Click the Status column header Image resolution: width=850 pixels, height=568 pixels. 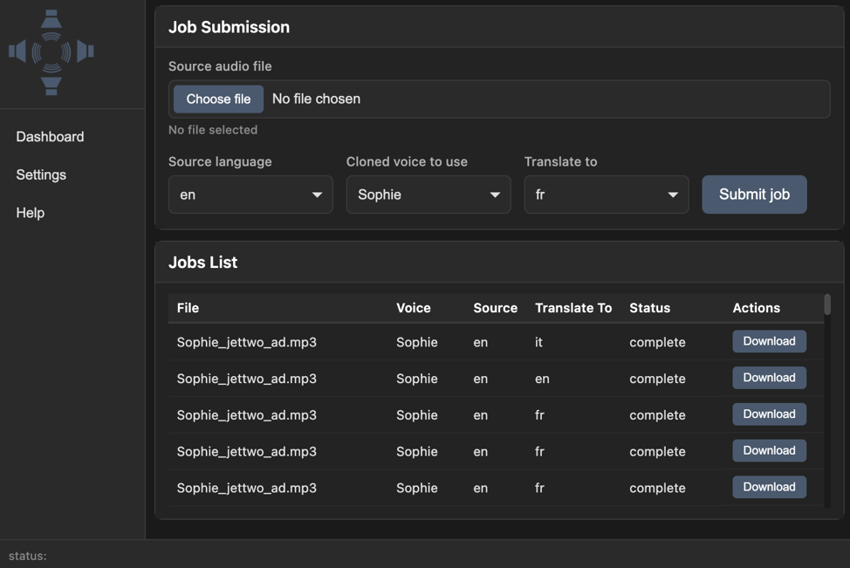649,307
